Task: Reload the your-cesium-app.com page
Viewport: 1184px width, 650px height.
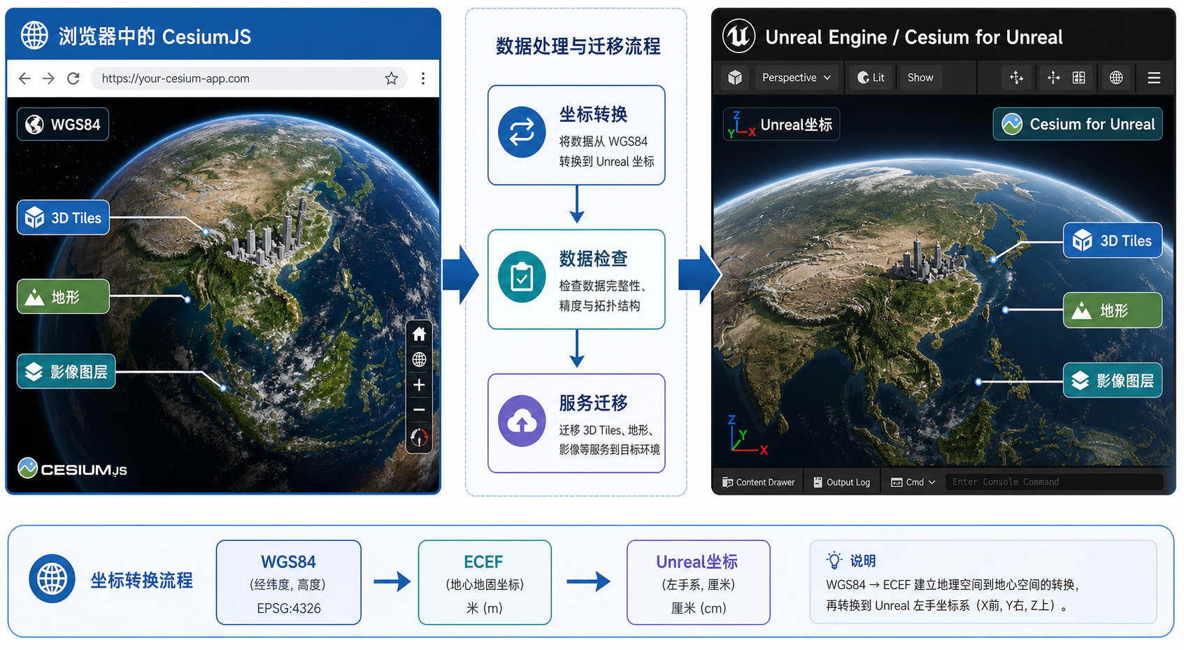Action: coord(73,78)
